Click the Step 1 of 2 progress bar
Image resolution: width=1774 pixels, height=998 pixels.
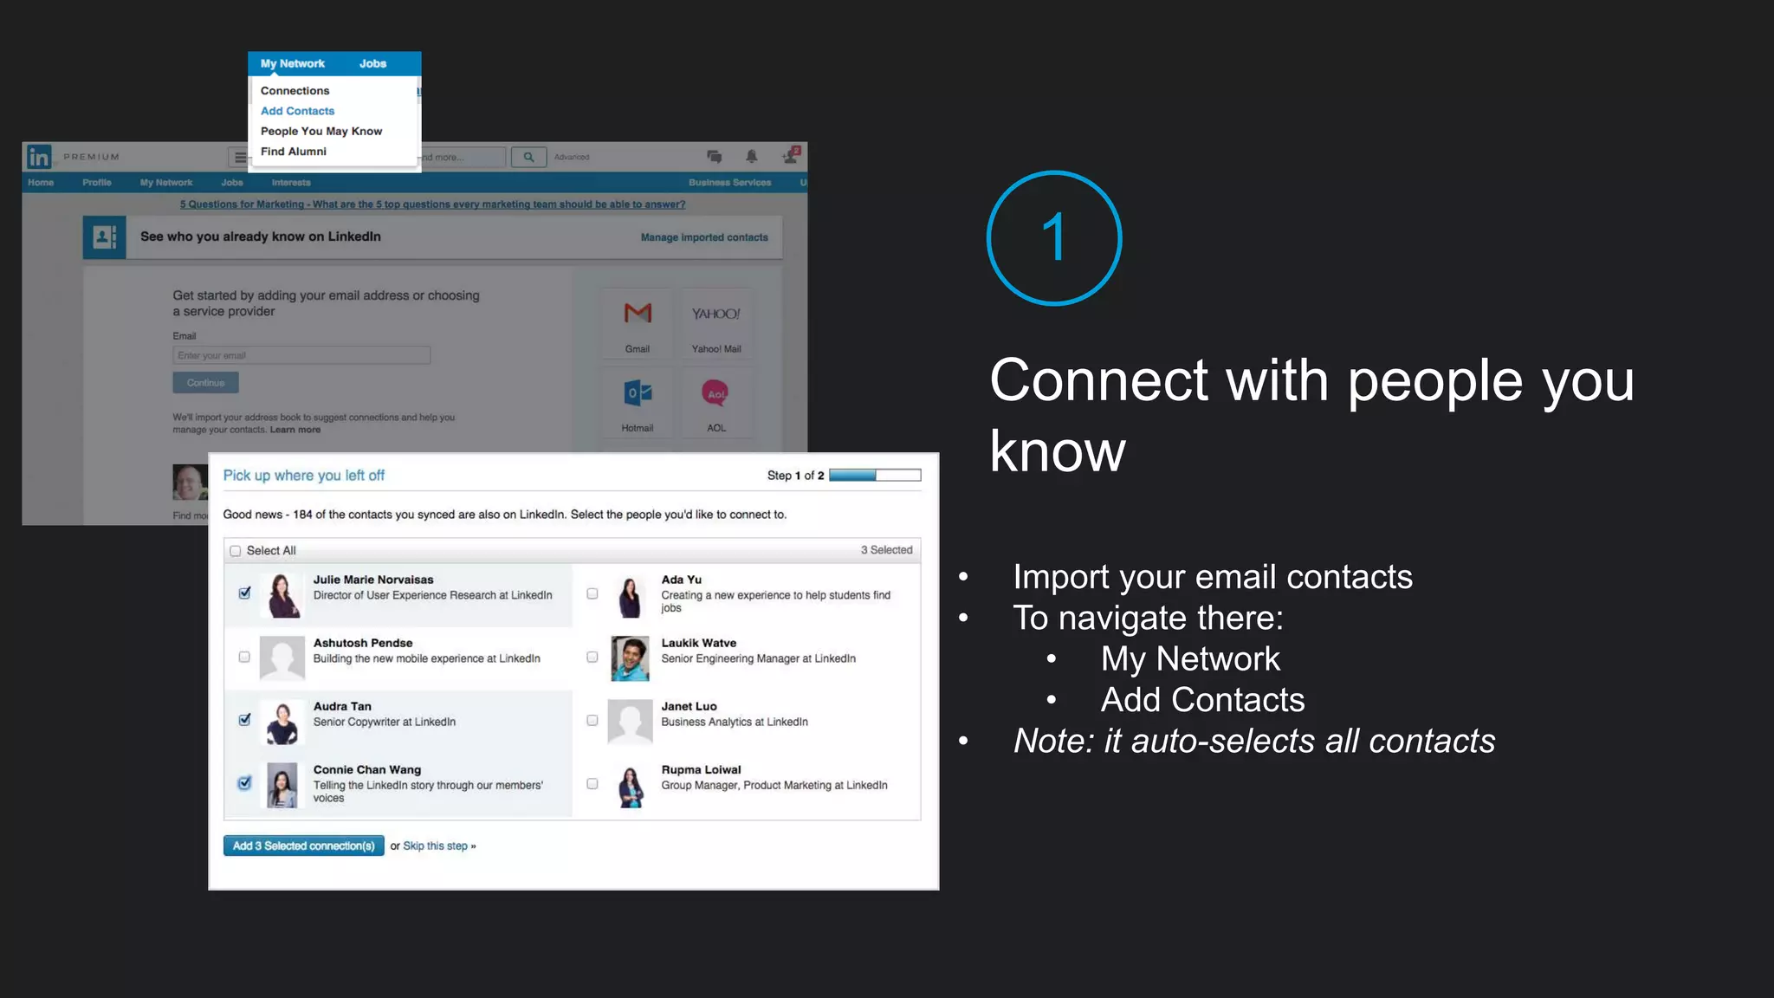[x=875, y=476]
